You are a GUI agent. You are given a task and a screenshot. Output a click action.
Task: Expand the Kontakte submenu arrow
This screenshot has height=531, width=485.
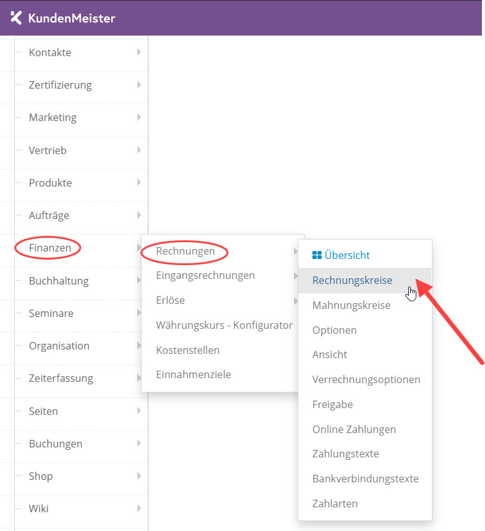point(139,52)
